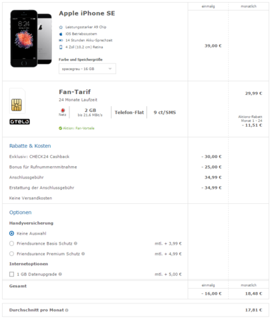Viewport: 277px width, 320px height.
Task: Click the phone display icon for 4 Zoll Retina
Action: 61,47
